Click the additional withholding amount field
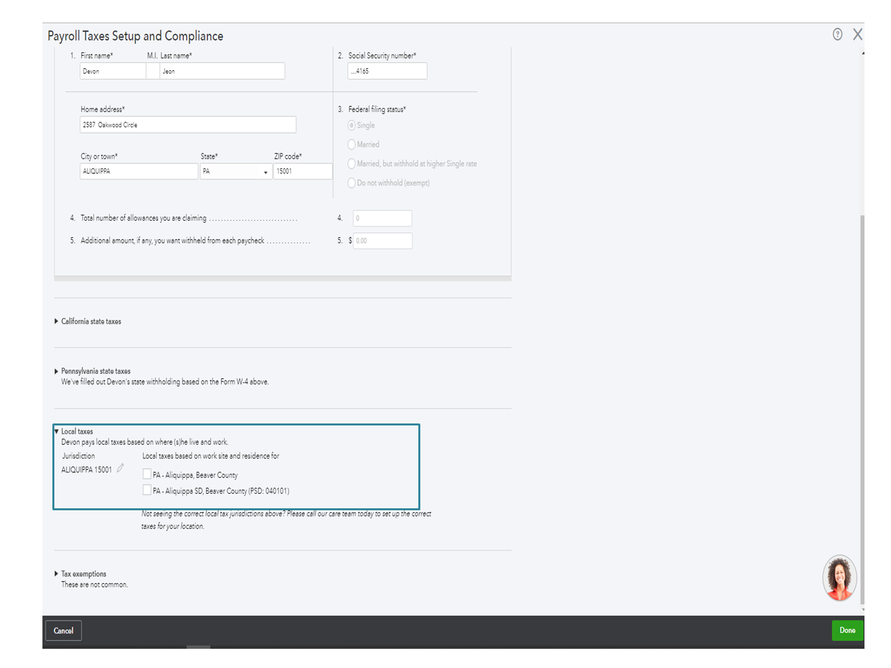 (x=383, y=241)
